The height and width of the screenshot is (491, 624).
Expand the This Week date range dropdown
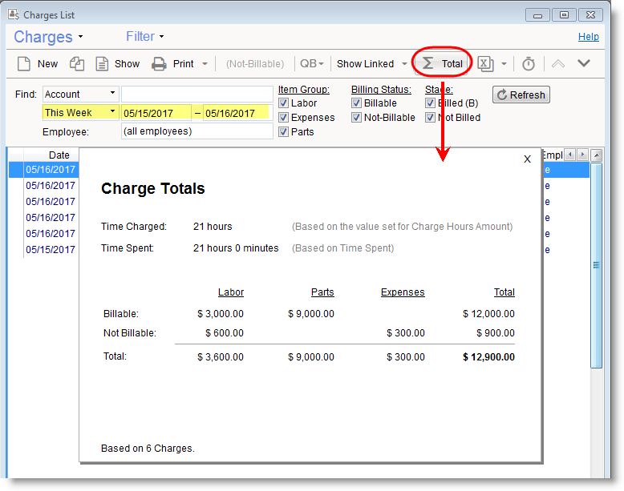tap(80, 113)
